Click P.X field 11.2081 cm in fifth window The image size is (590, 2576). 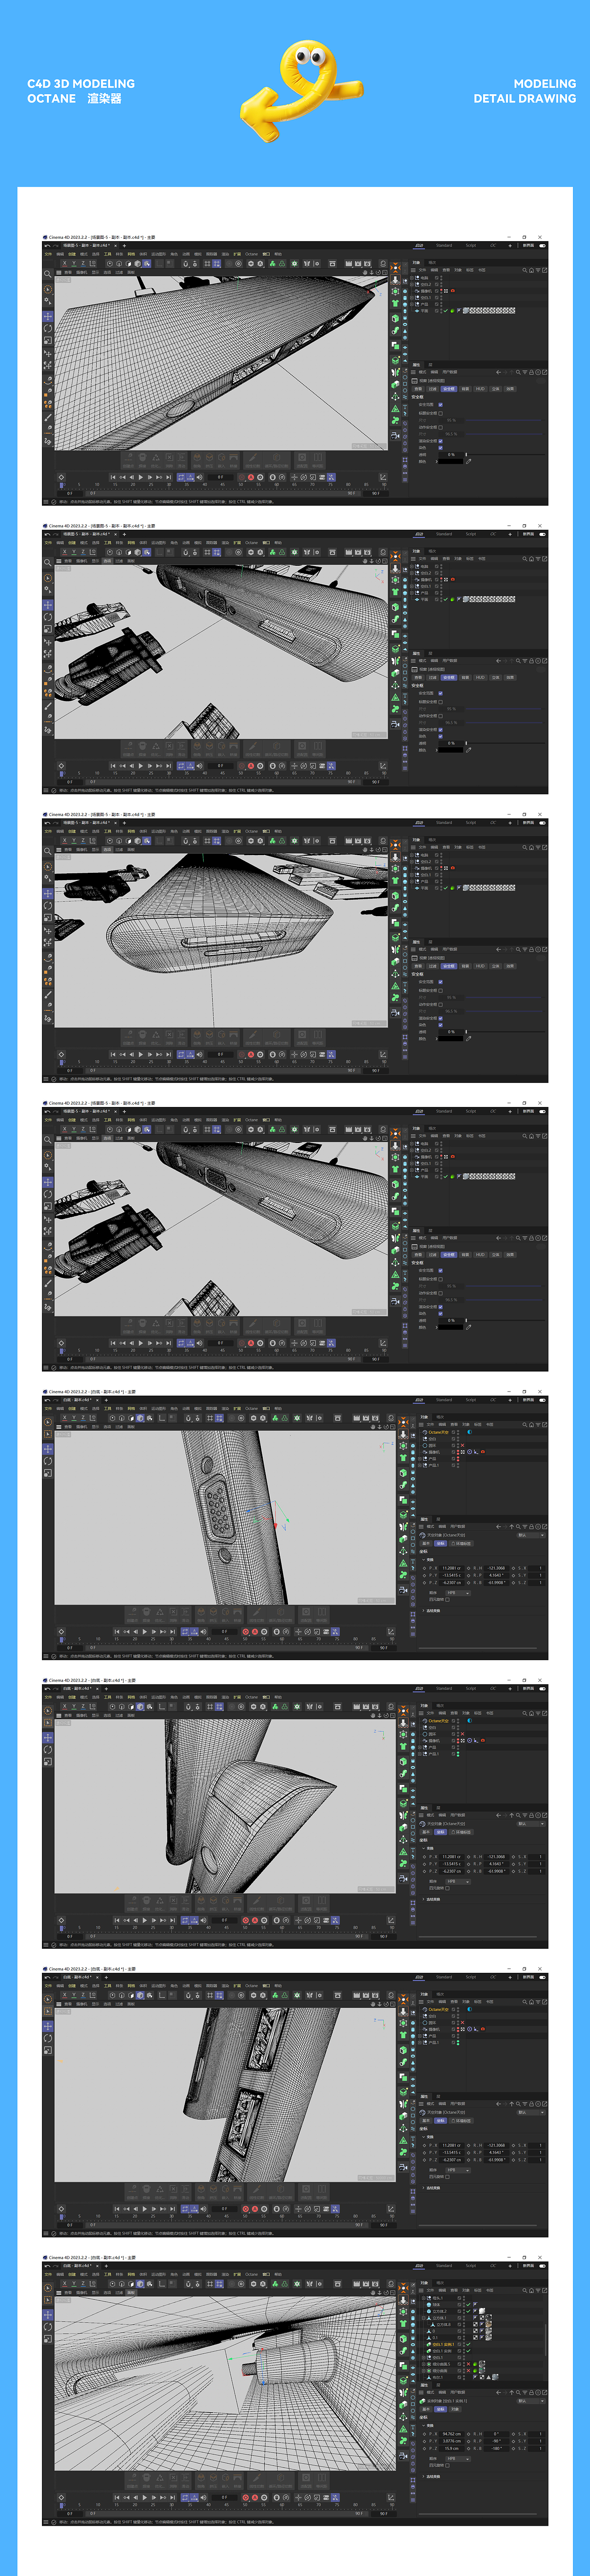pos(451,1568)
